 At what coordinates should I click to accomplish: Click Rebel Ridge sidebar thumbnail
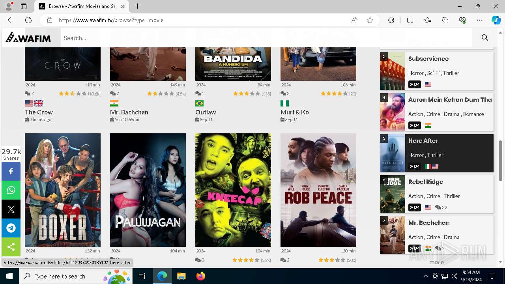click(393, 194)
